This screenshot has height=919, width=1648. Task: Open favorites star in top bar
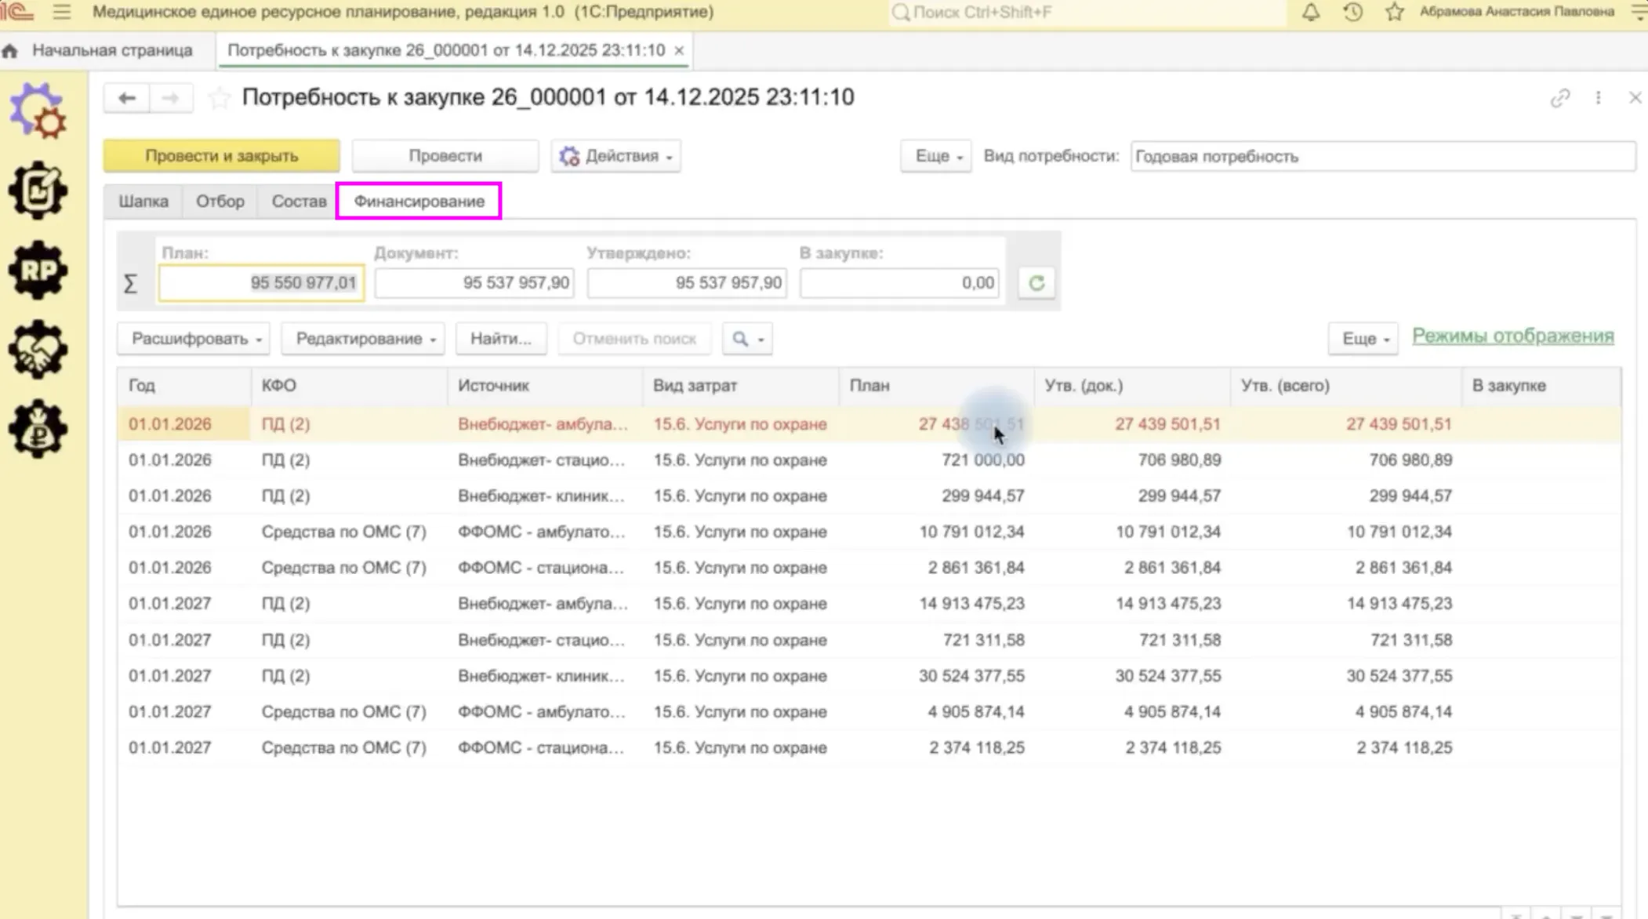1394,12
